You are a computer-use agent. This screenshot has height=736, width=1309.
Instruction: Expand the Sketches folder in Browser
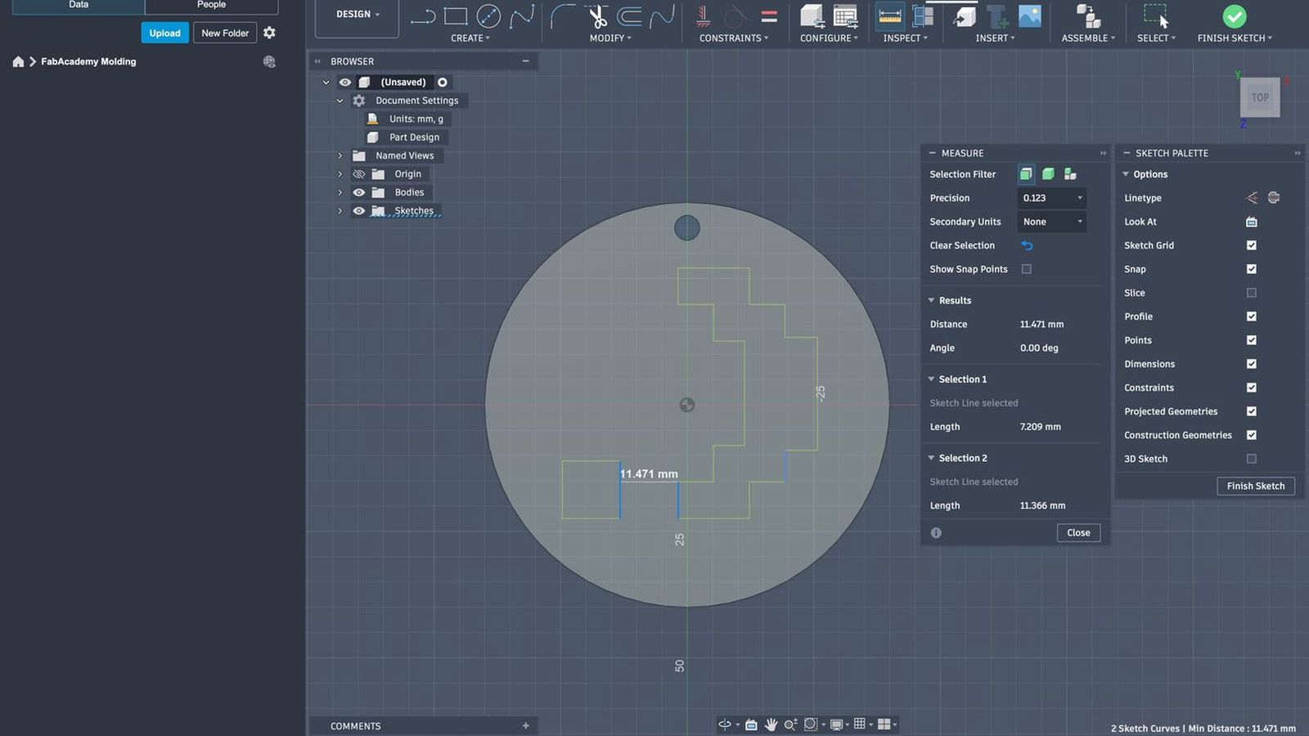340,211
